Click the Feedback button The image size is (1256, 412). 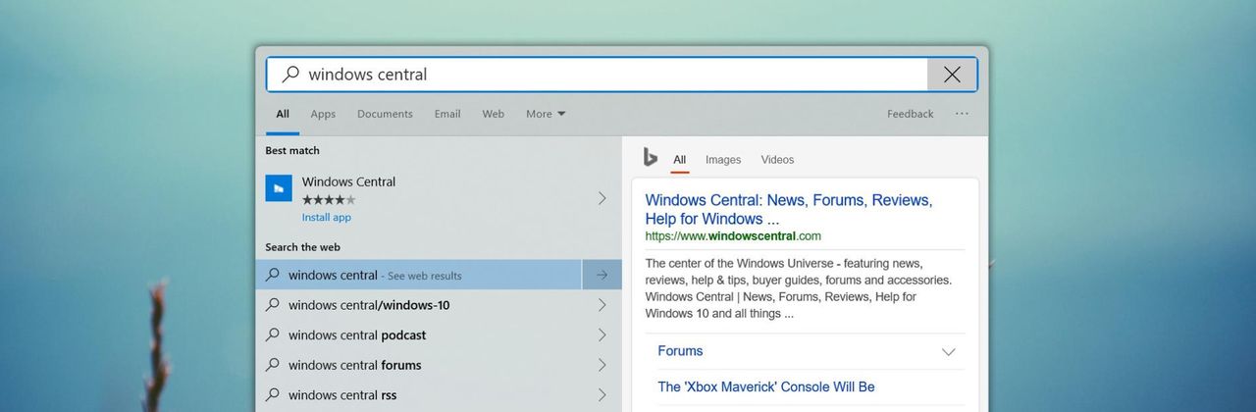(x=910, y=114)
